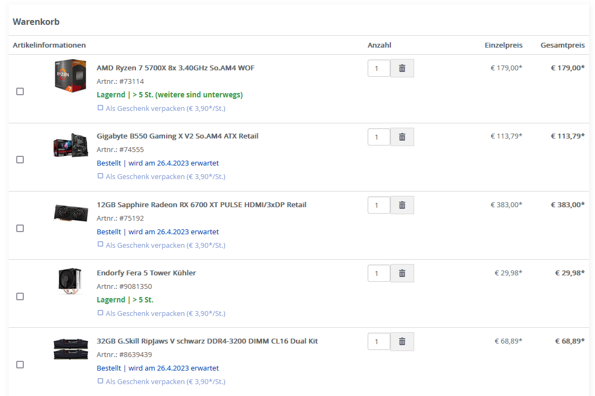The image size is (595, 396).
Task: Click stock status 'Lagernd | > 5 St. (weitere sind unterwegs)'
Action: [x=169, y=95]
